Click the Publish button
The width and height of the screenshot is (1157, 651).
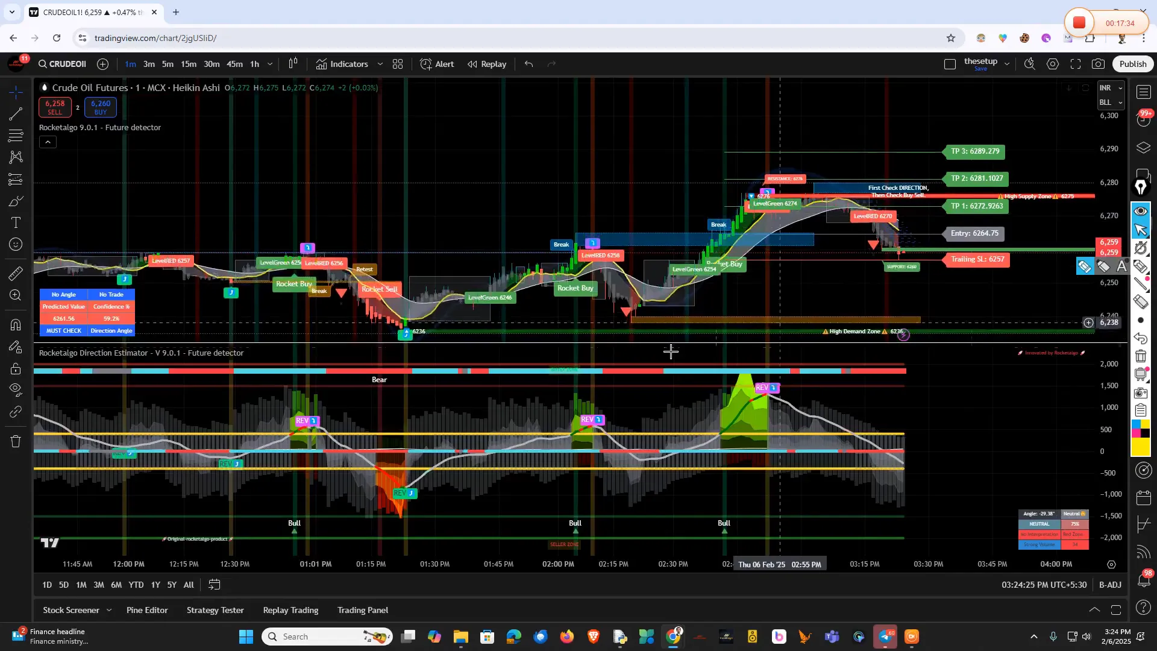point(1132,63)
